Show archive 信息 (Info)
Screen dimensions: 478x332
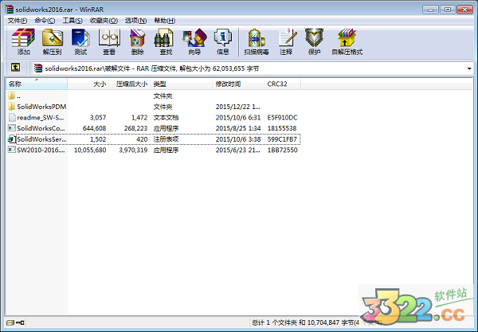223,41
